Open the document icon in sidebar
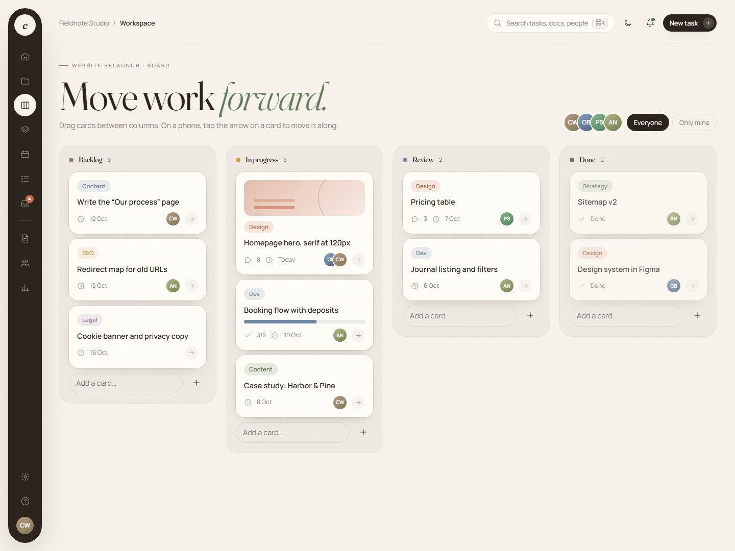The width and height of the screenshot is (735, 551). (x=25, y=238)
